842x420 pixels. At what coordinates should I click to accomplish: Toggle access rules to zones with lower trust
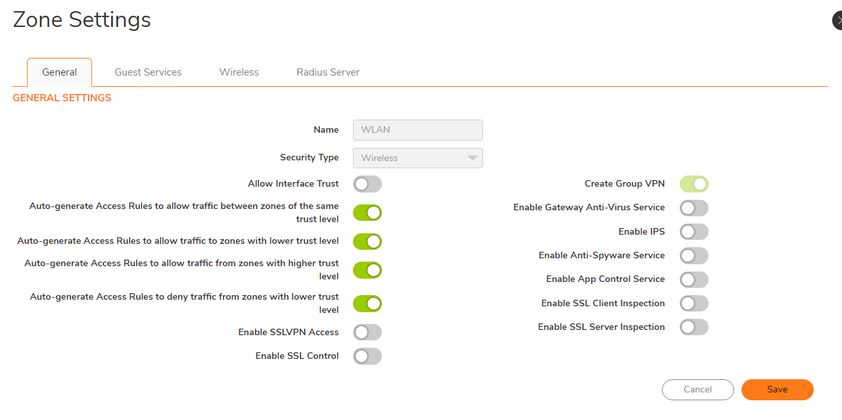click(x=367, y=241)
